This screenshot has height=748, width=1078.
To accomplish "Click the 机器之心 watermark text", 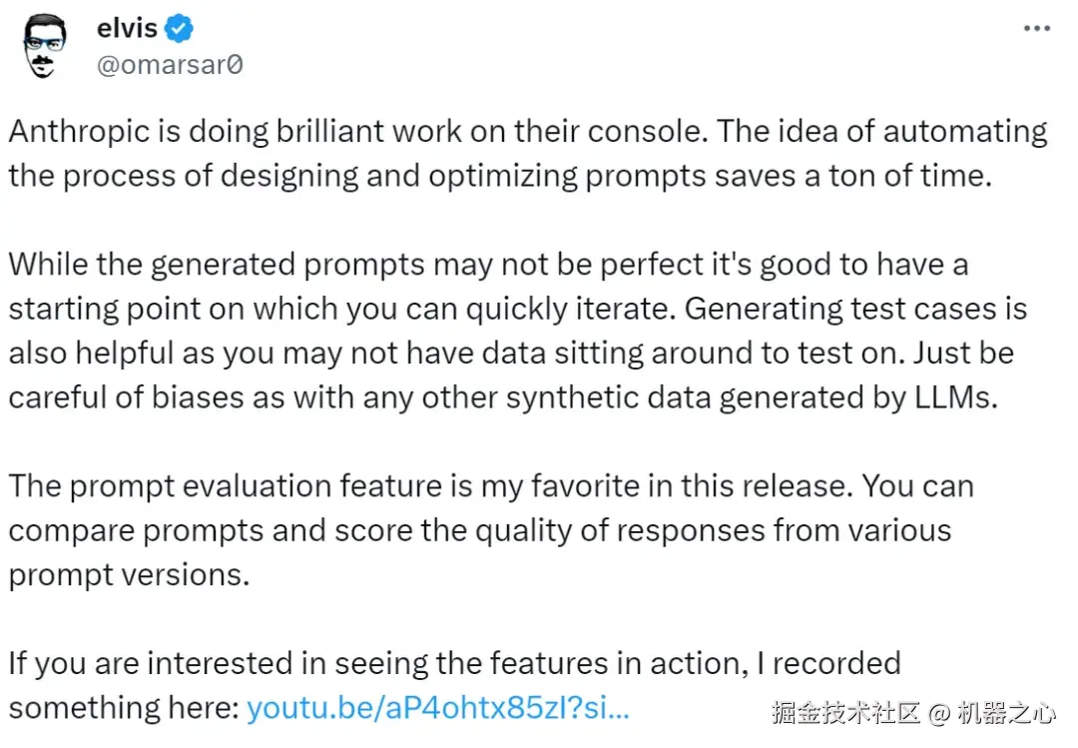I will (1004, 713).
